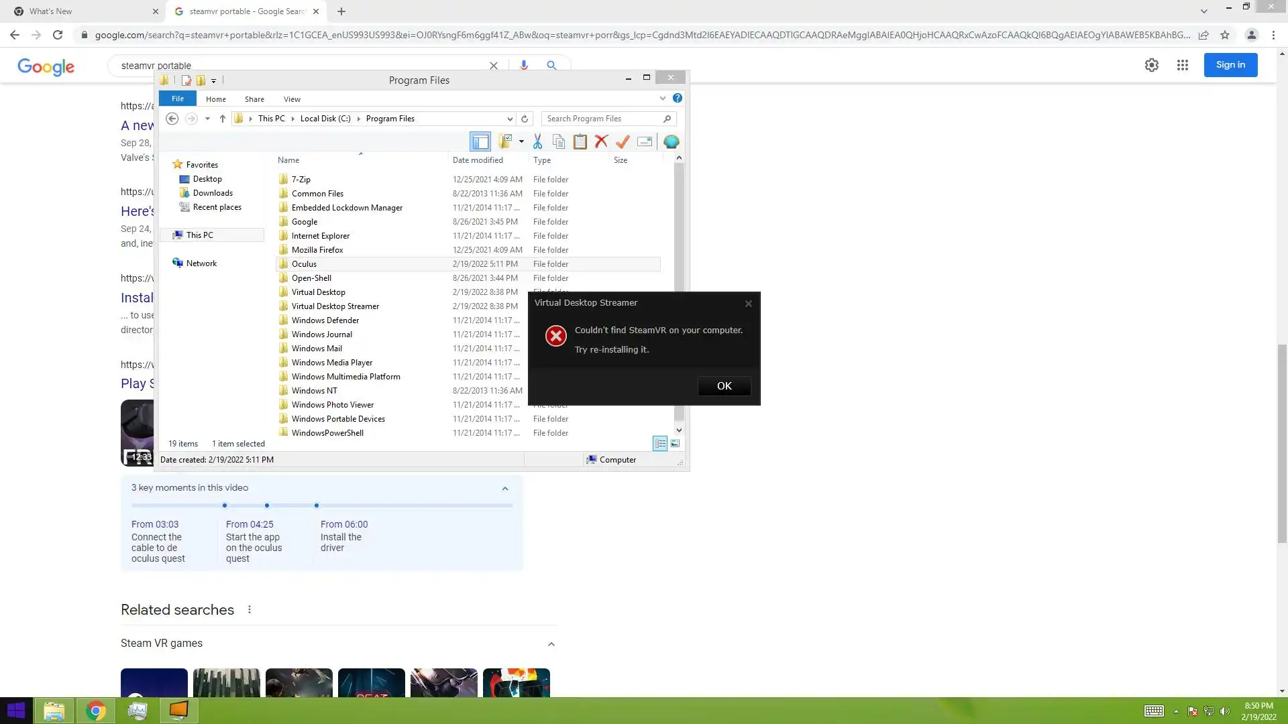This screenshot has width=1288, height=724.
Task: Click the red X Delete icon
Action: coord(601,141)
